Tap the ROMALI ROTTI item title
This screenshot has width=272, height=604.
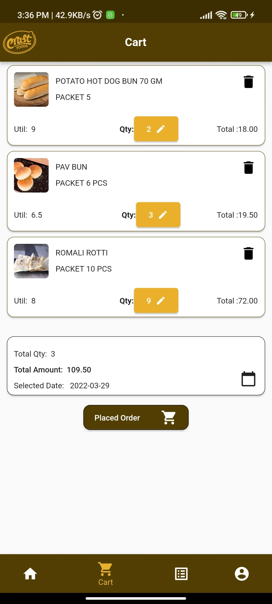point(82,253)
